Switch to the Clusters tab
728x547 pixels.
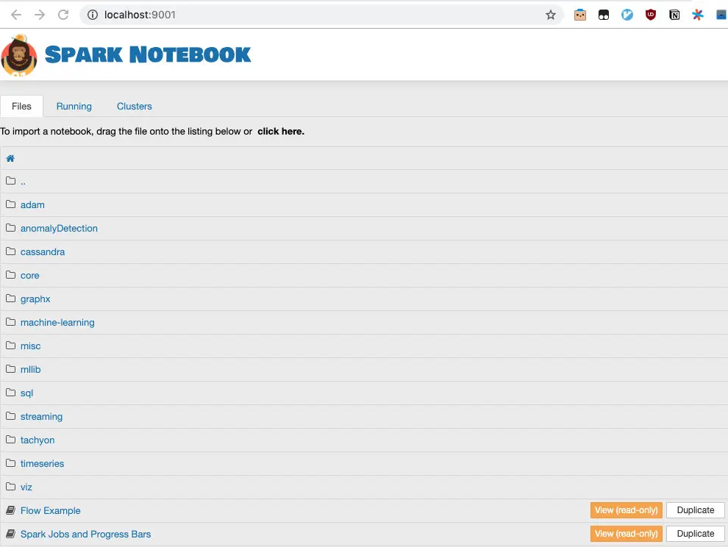pos(134,107)
